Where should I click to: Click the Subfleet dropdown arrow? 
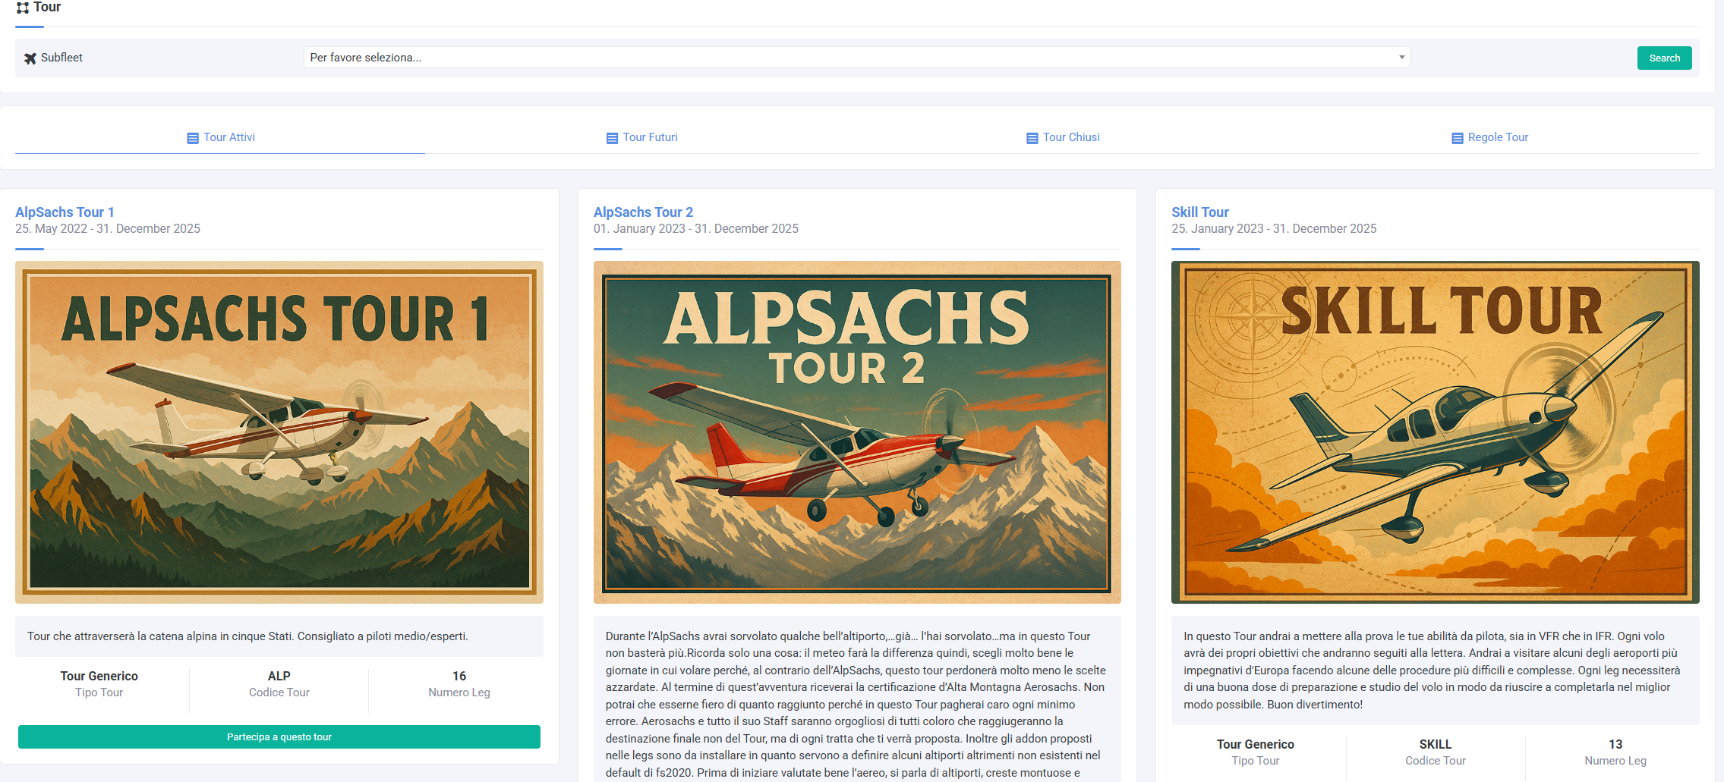(x=1401, y=58)
